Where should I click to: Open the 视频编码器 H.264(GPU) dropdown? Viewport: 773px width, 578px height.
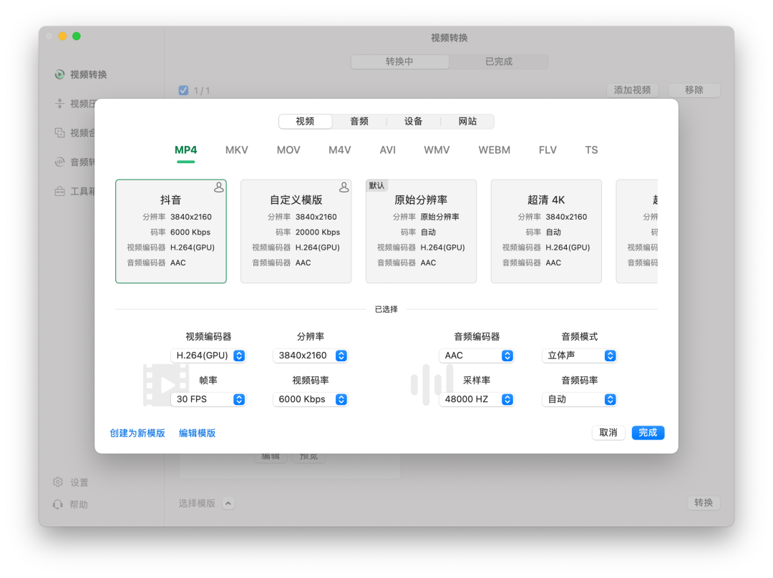208,356
